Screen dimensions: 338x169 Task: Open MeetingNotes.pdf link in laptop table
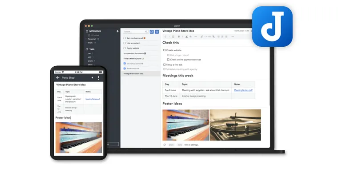pyautogui.click(x=243, y=90)
